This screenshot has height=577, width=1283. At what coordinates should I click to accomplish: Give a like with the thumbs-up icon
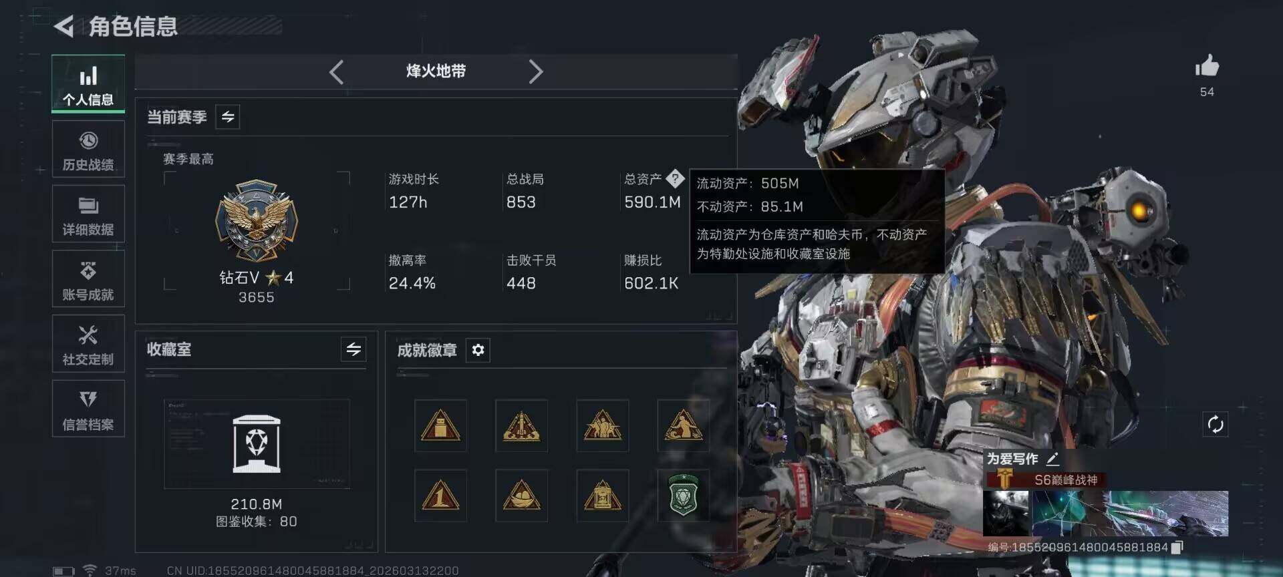click(x=1207, y=67)
